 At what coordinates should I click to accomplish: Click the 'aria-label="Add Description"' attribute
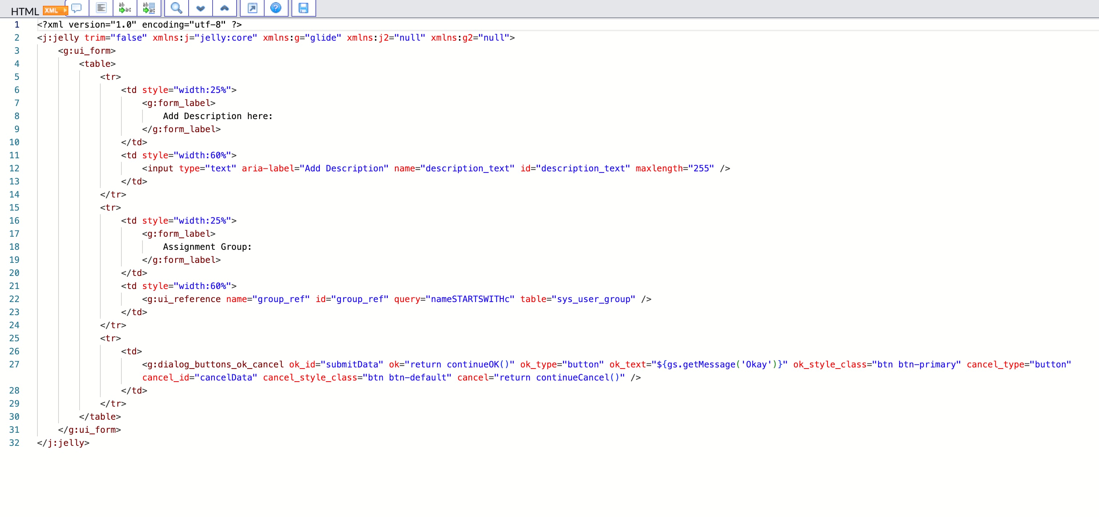point(315,168)
